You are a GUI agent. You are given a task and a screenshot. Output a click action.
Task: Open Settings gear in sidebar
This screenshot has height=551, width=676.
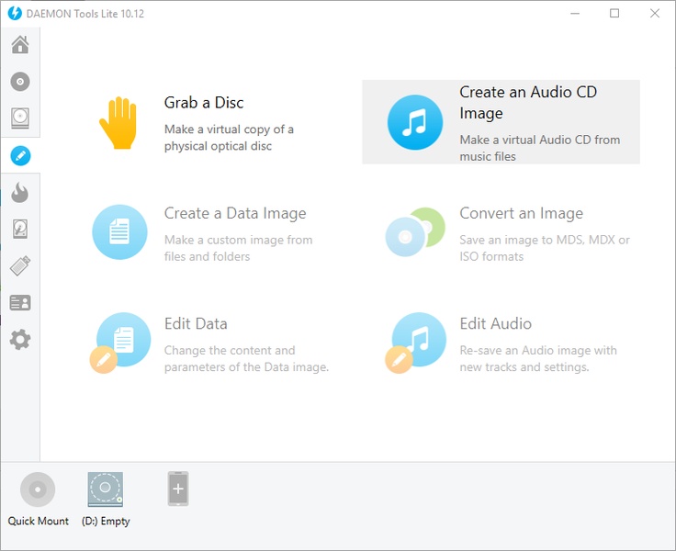click(19, 340)
